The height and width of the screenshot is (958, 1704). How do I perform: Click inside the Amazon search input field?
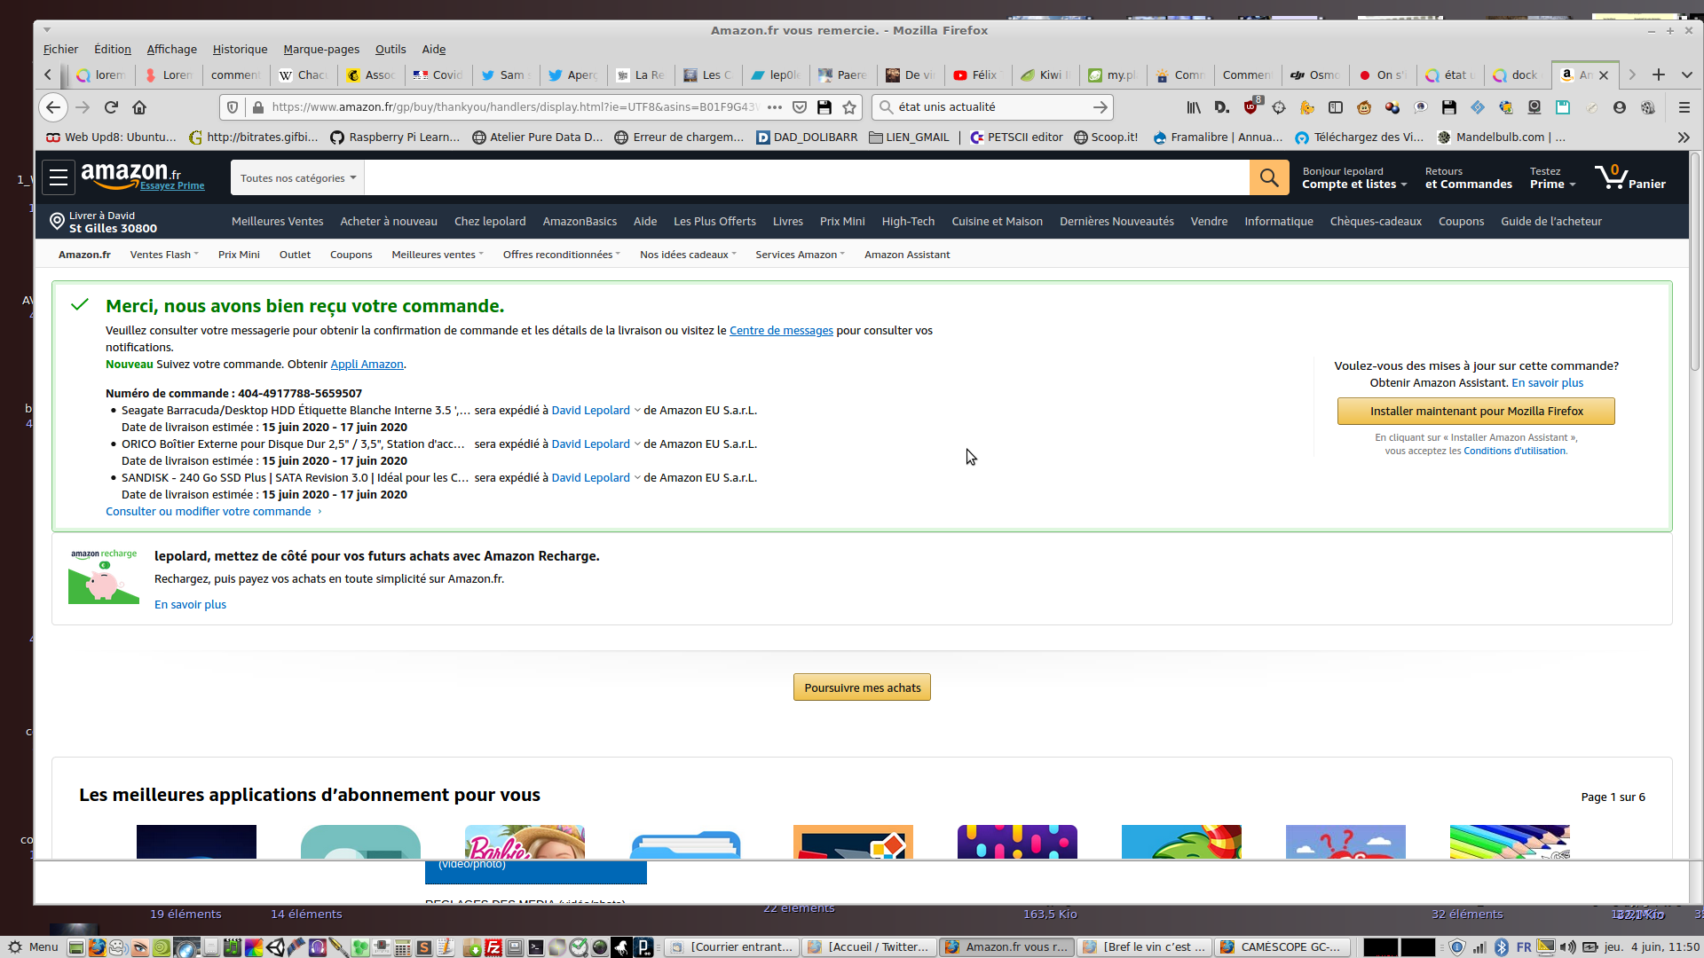(806, 178)
